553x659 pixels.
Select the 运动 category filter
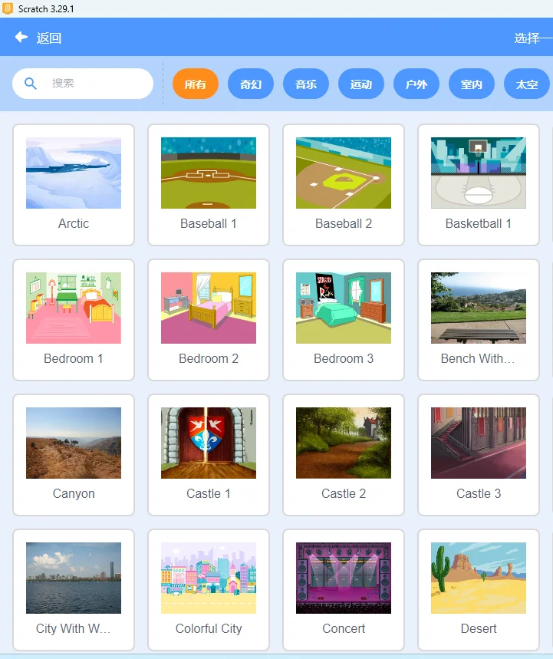point(361,84)
